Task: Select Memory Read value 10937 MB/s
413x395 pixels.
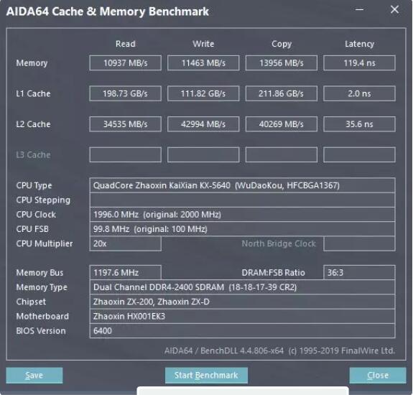Action: 126,63
